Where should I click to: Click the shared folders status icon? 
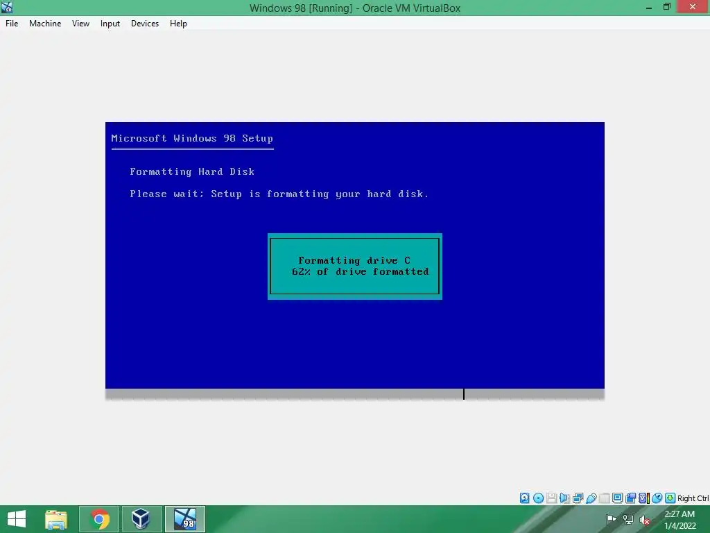point(604,498)
